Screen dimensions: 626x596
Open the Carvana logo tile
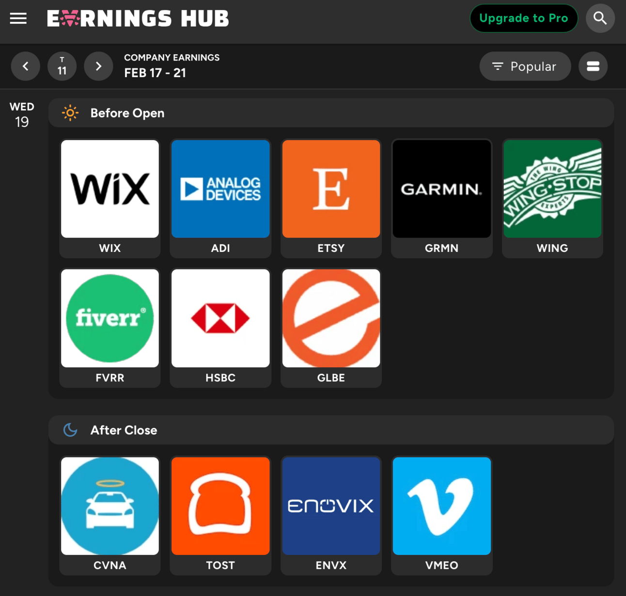pyautogui.click(x=110, y=506)
